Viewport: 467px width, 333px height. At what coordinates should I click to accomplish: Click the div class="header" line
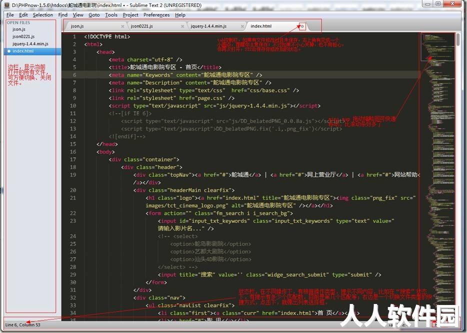click(x=151, y=167)
